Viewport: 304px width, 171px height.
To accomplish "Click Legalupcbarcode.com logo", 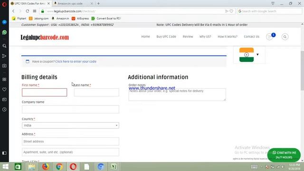I will (x=45, y=37).
